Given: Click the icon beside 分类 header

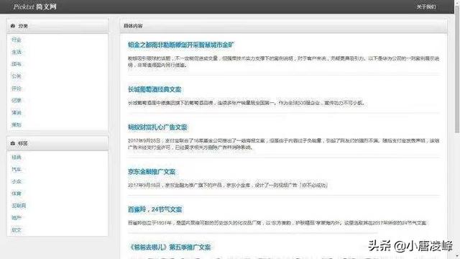Looking at the screenshot, I should (13, 26).
